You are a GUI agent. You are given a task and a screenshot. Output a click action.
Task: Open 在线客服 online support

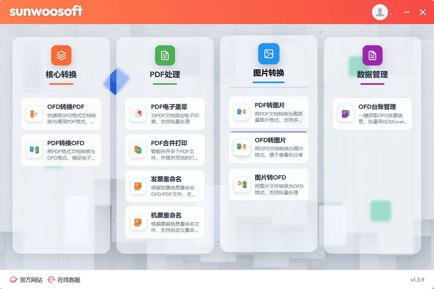pyautogui.click(x=64, y=280)
